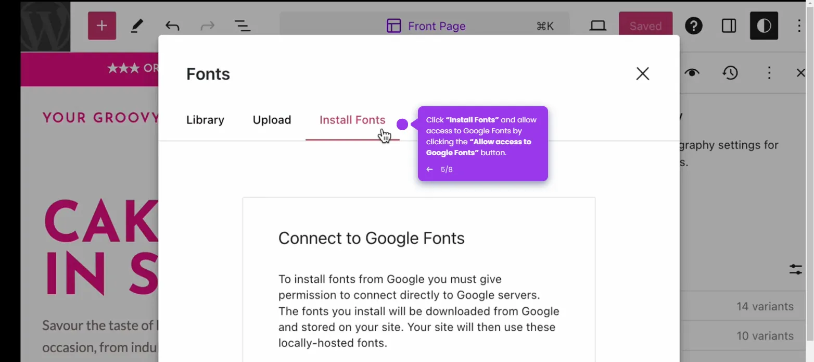Switch to the Library tab
814x362 pixels.
[205, 120]
